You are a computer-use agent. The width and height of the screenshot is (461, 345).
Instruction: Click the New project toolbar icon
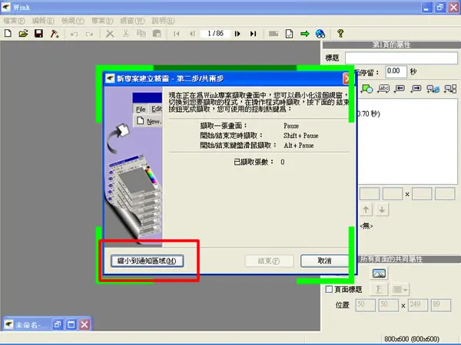tap(8, 34)
